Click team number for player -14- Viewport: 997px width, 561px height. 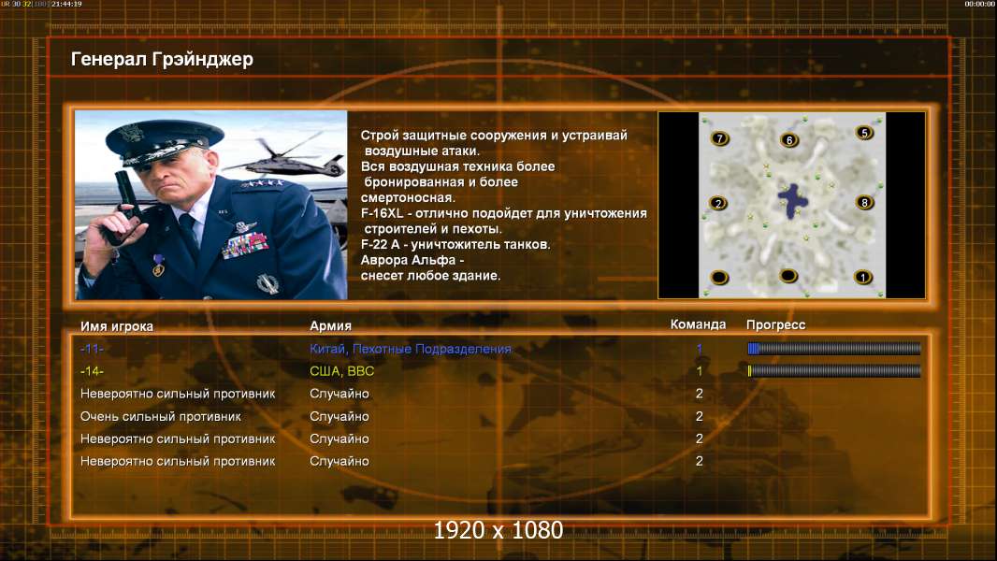pos(700,371)
